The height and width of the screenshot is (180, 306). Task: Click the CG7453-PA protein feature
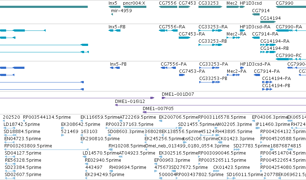(182, 75)
